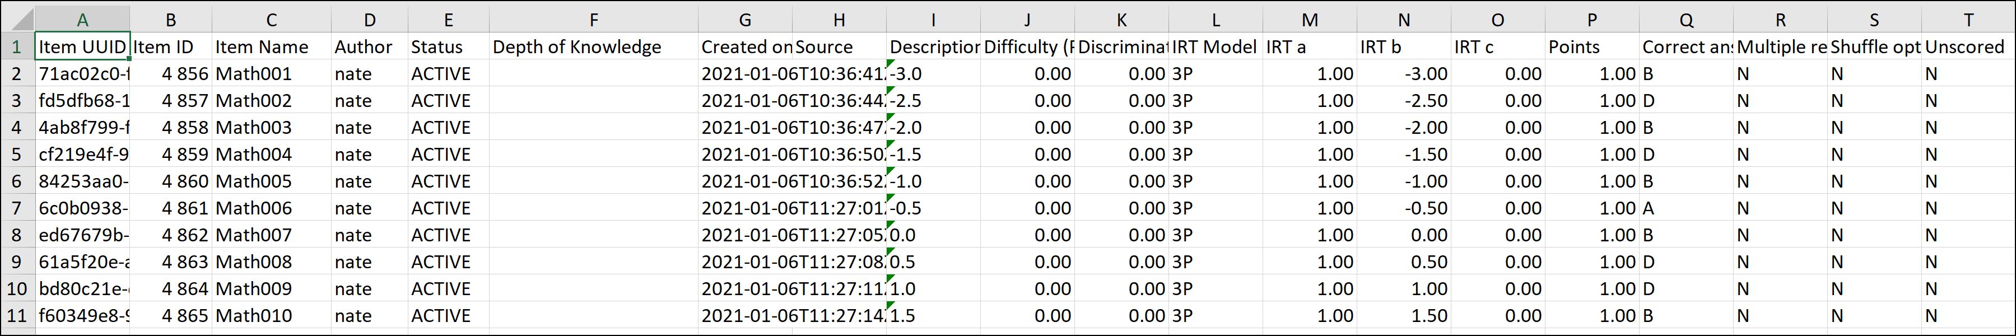Select the column T header
The width and height of the screenshot is (2016, 336).
coord(1968,20)
